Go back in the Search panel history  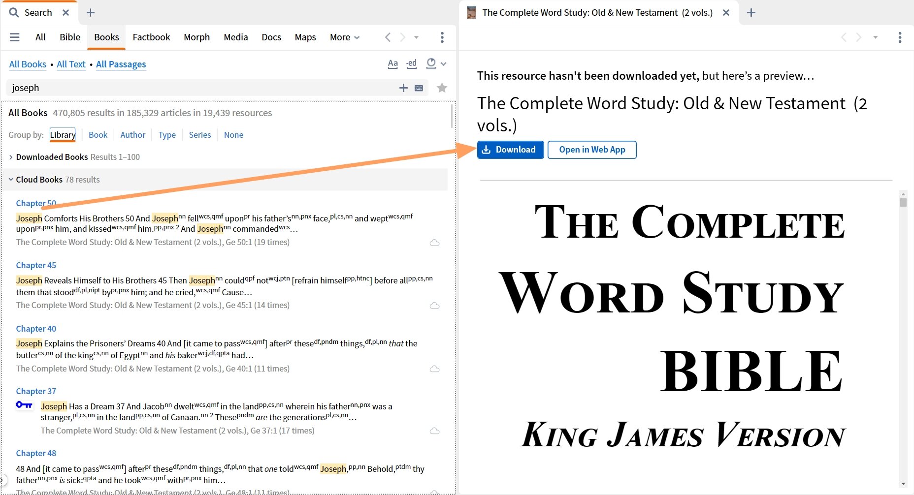[388, 37]
